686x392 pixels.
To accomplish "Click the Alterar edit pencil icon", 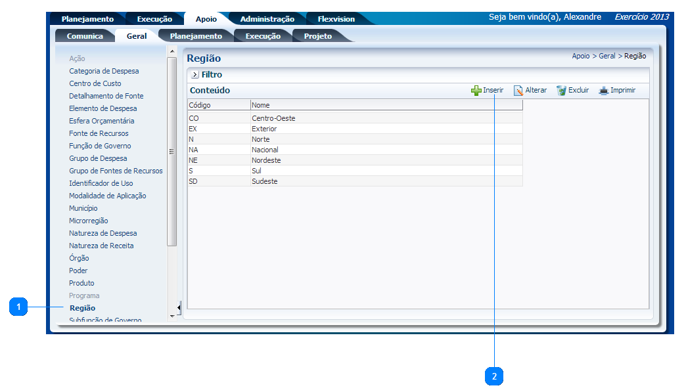I will (518, 91).
